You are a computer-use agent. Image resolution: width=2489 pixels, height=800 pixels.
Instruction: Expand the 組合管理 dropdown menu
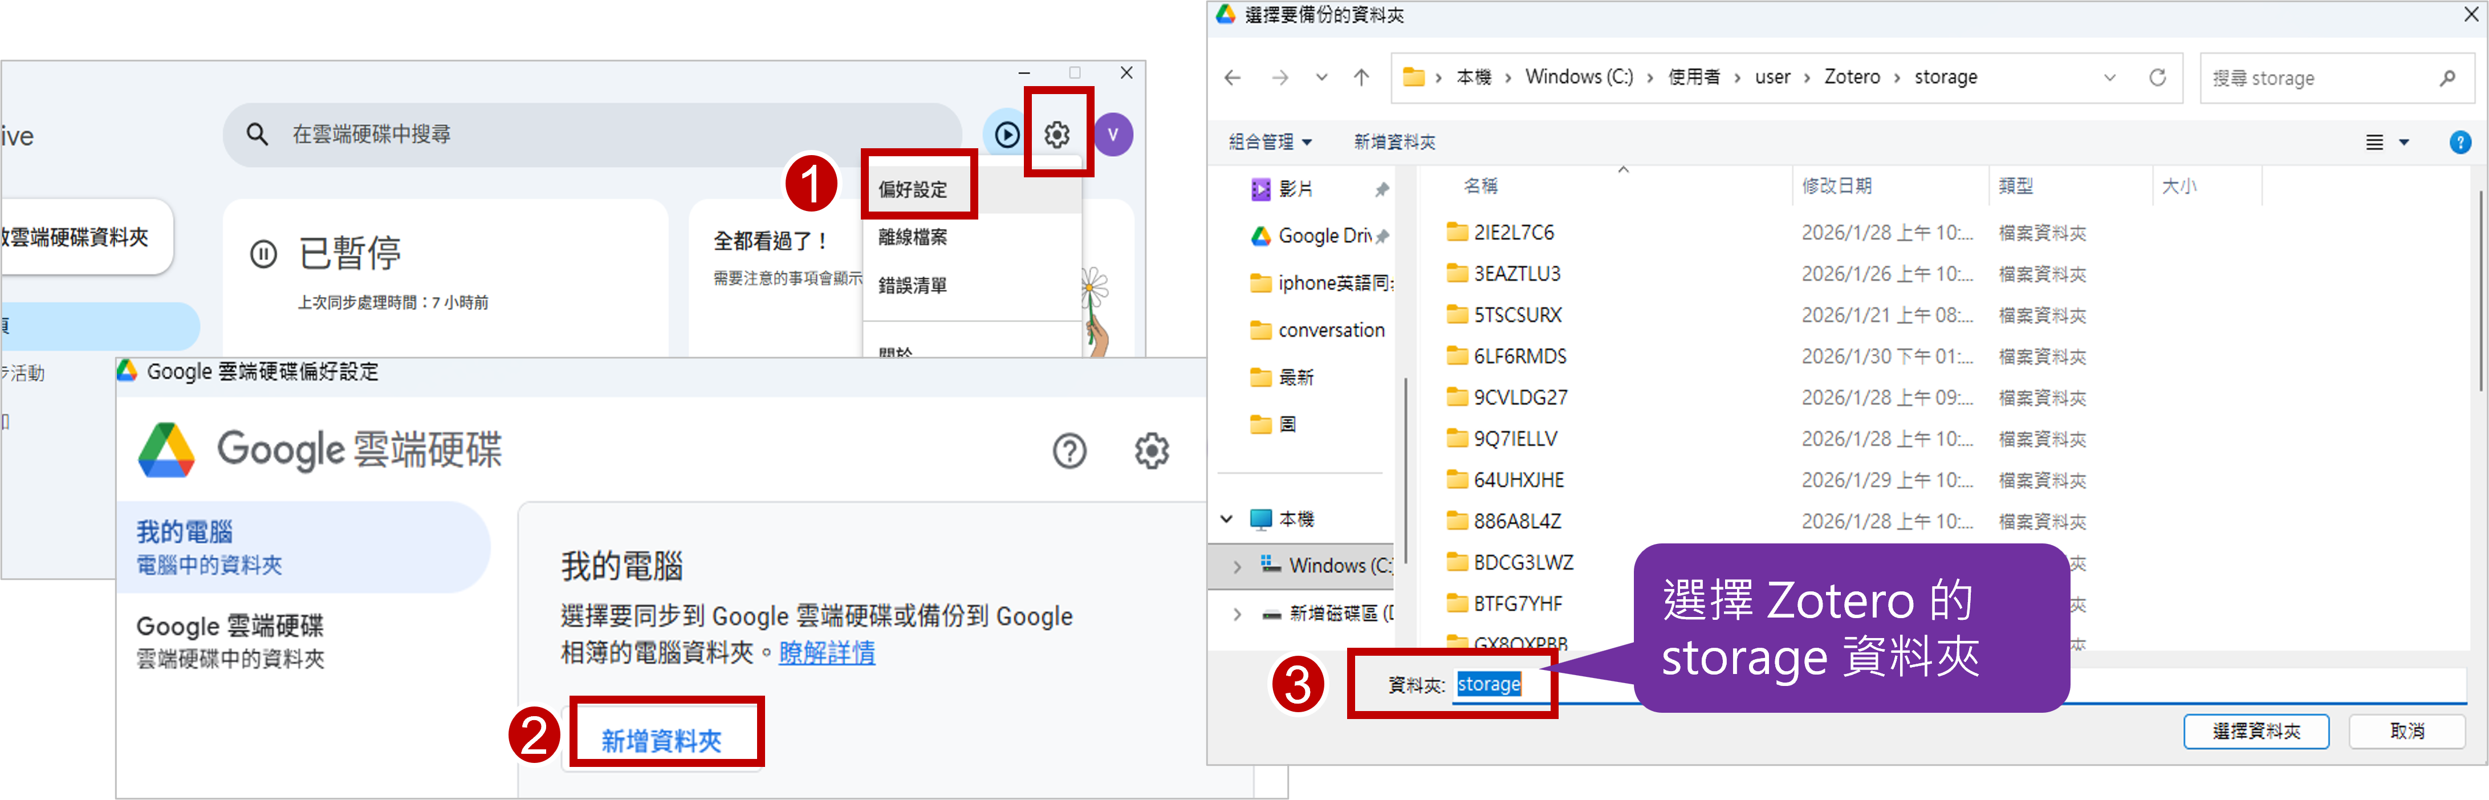[x=1270, y=142]
